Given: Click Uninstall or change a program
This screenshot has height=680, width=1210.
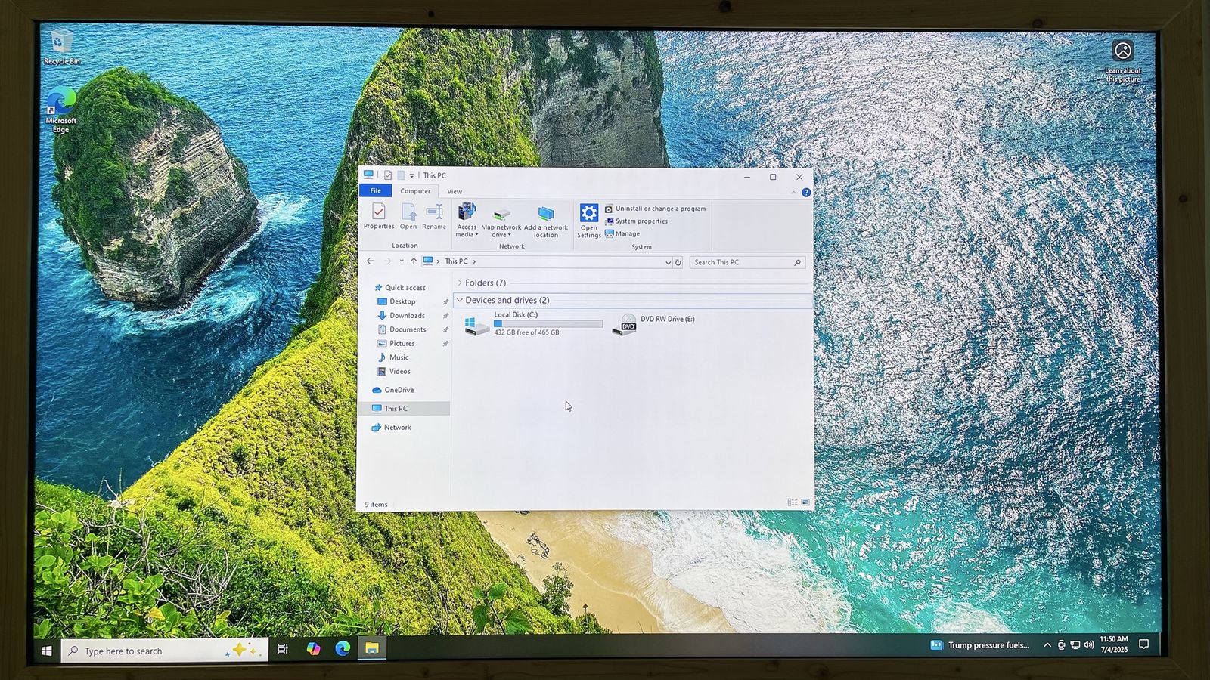Looking at the screenshot, I should 655,209.
